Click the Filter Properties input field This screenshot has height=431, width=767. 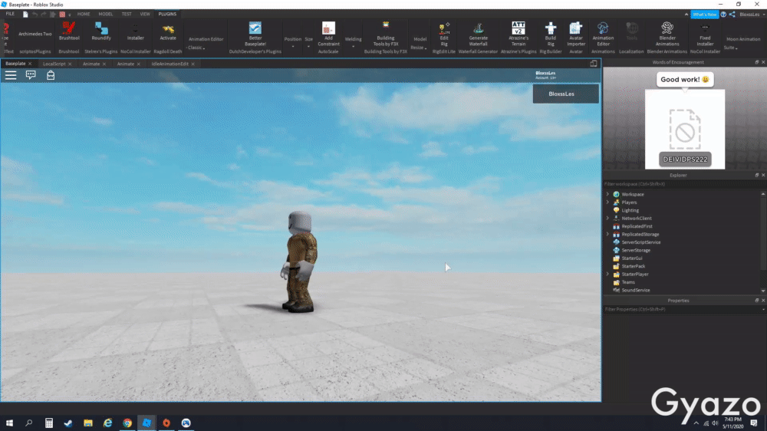point(681,309)
